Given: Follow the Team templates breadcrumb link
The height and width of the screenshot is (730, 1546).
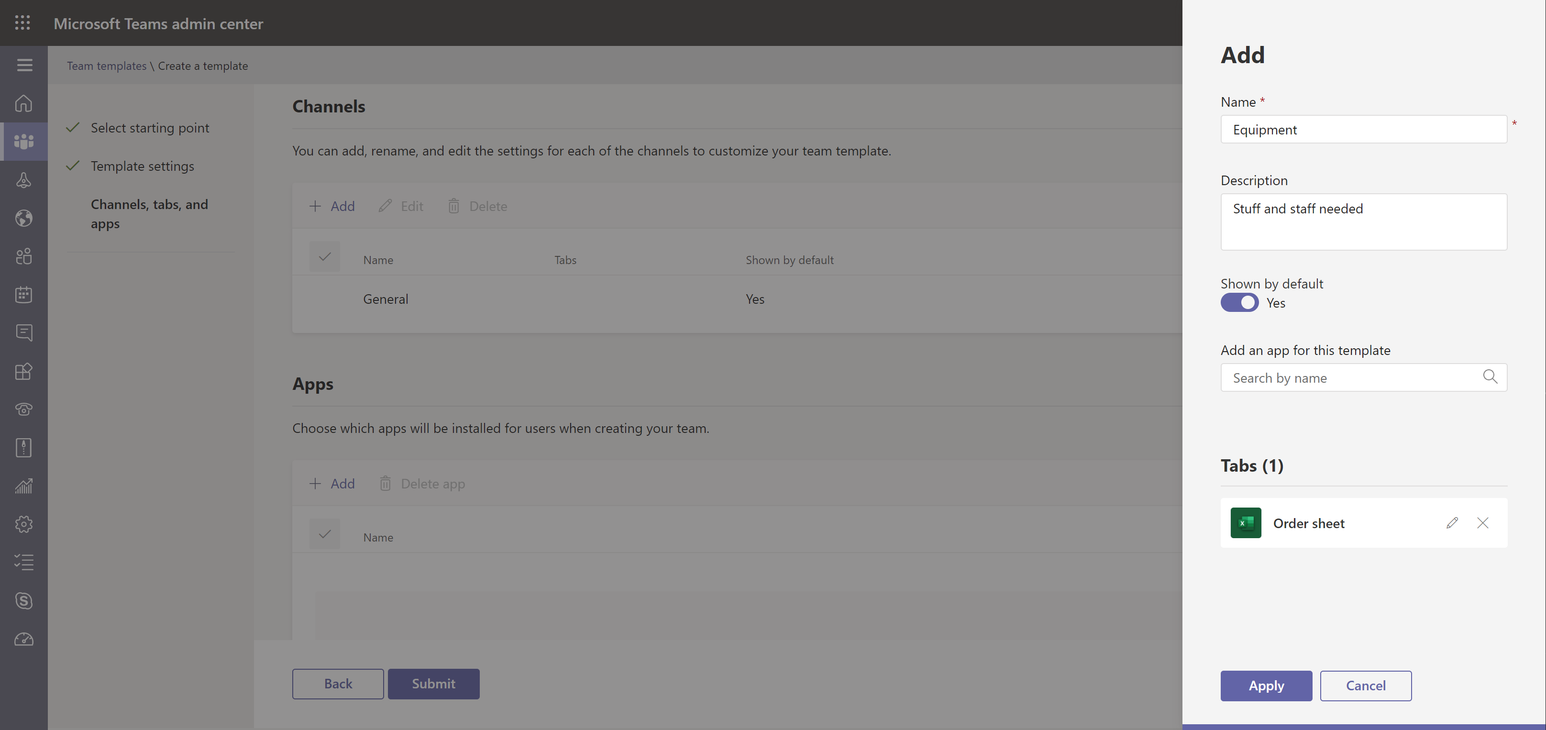Looking at the screenshot, I should pyautogui.click(x=106, y=66).
